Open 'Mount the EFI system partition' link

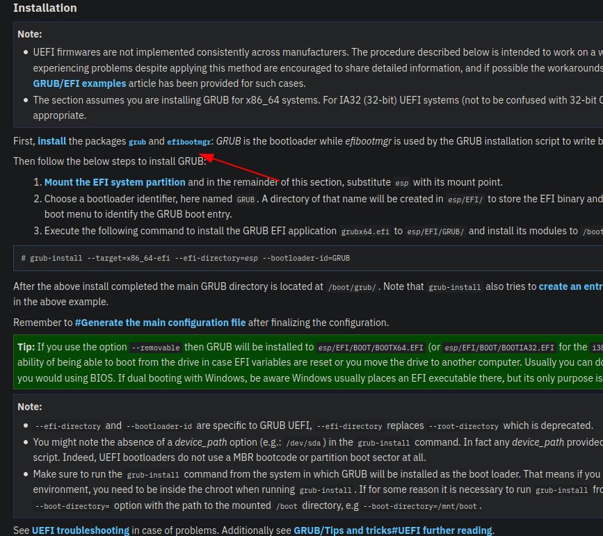tap(115, 182)
